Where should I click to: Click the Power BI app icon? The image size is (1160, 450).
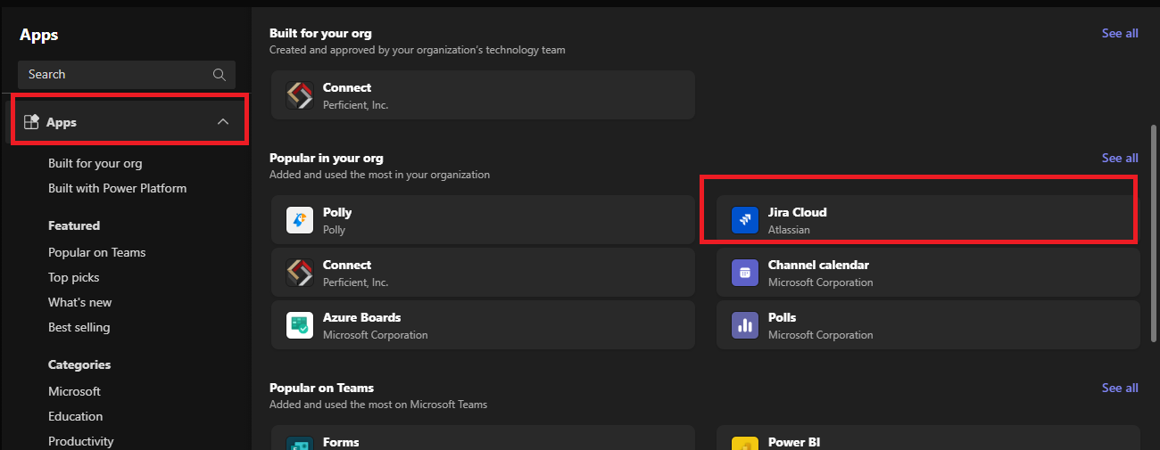tap(744, 443)
